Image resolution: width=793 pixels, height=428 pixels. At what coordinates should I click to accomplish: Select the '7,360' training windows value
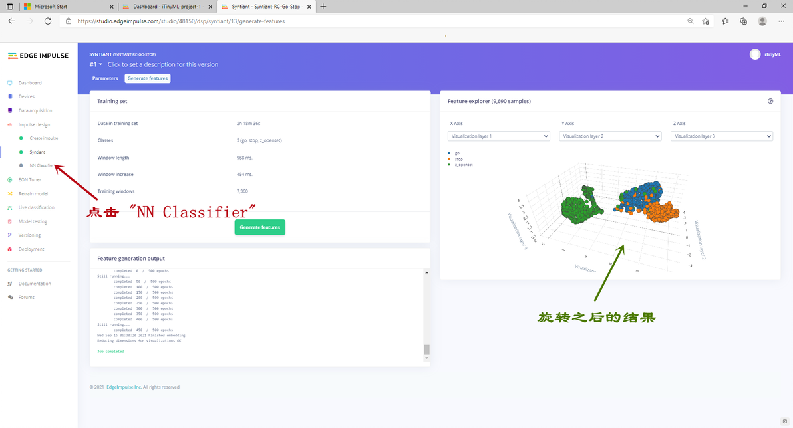coord(242,191)
